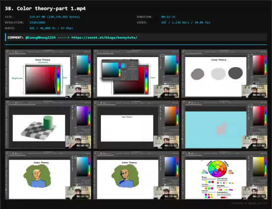Viewport: 272px width, 209px height.
Task: Select the resolution value 1920x1080
Action: click(x=37, y=23)
